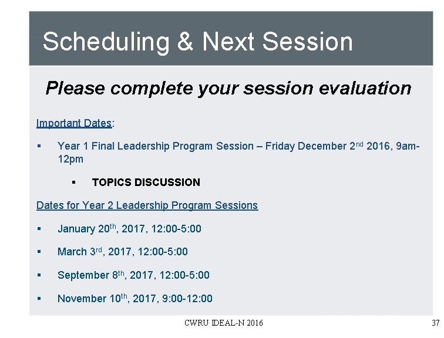Select the 'TOPICS DISCUSSION' sub-bullet text

[146, 182]
